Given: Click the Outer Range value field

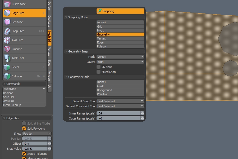Looking at the screenshot, I should (118, 118).
